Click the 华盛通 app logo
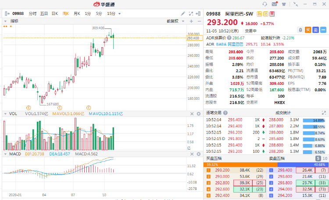 click(104, 4)
